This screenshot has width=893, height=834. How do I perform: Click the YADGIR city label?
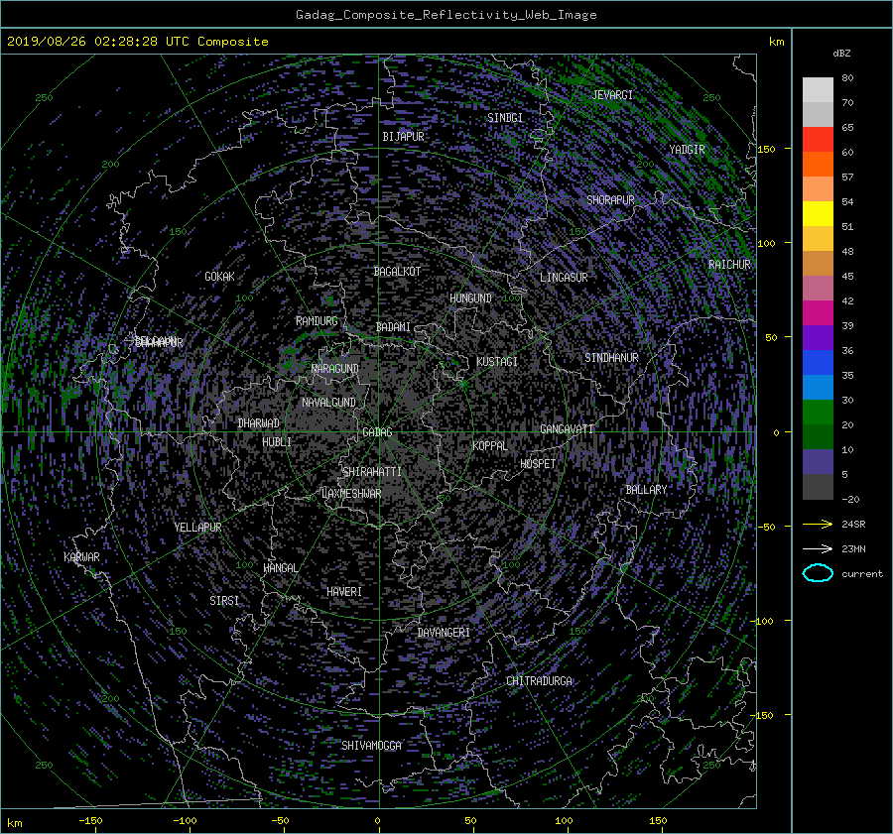[x=687, y=150]
